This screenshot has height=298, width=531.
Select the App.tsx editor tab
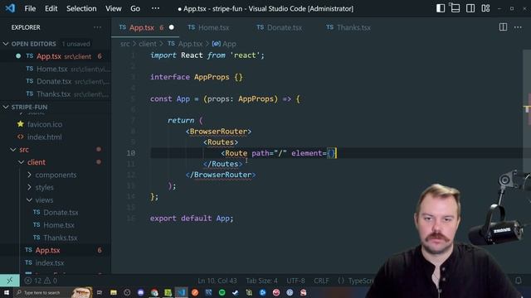point(141,27)
